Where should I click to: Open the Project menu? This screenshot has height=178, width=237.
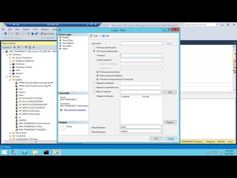pyautogui.click(x=26, y=29)
